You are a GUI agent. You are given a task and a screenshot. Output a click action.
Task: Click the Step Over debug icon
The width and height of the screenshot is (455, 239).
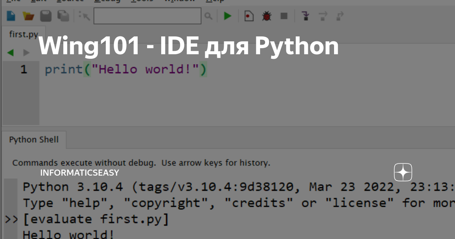pos(323,16)
